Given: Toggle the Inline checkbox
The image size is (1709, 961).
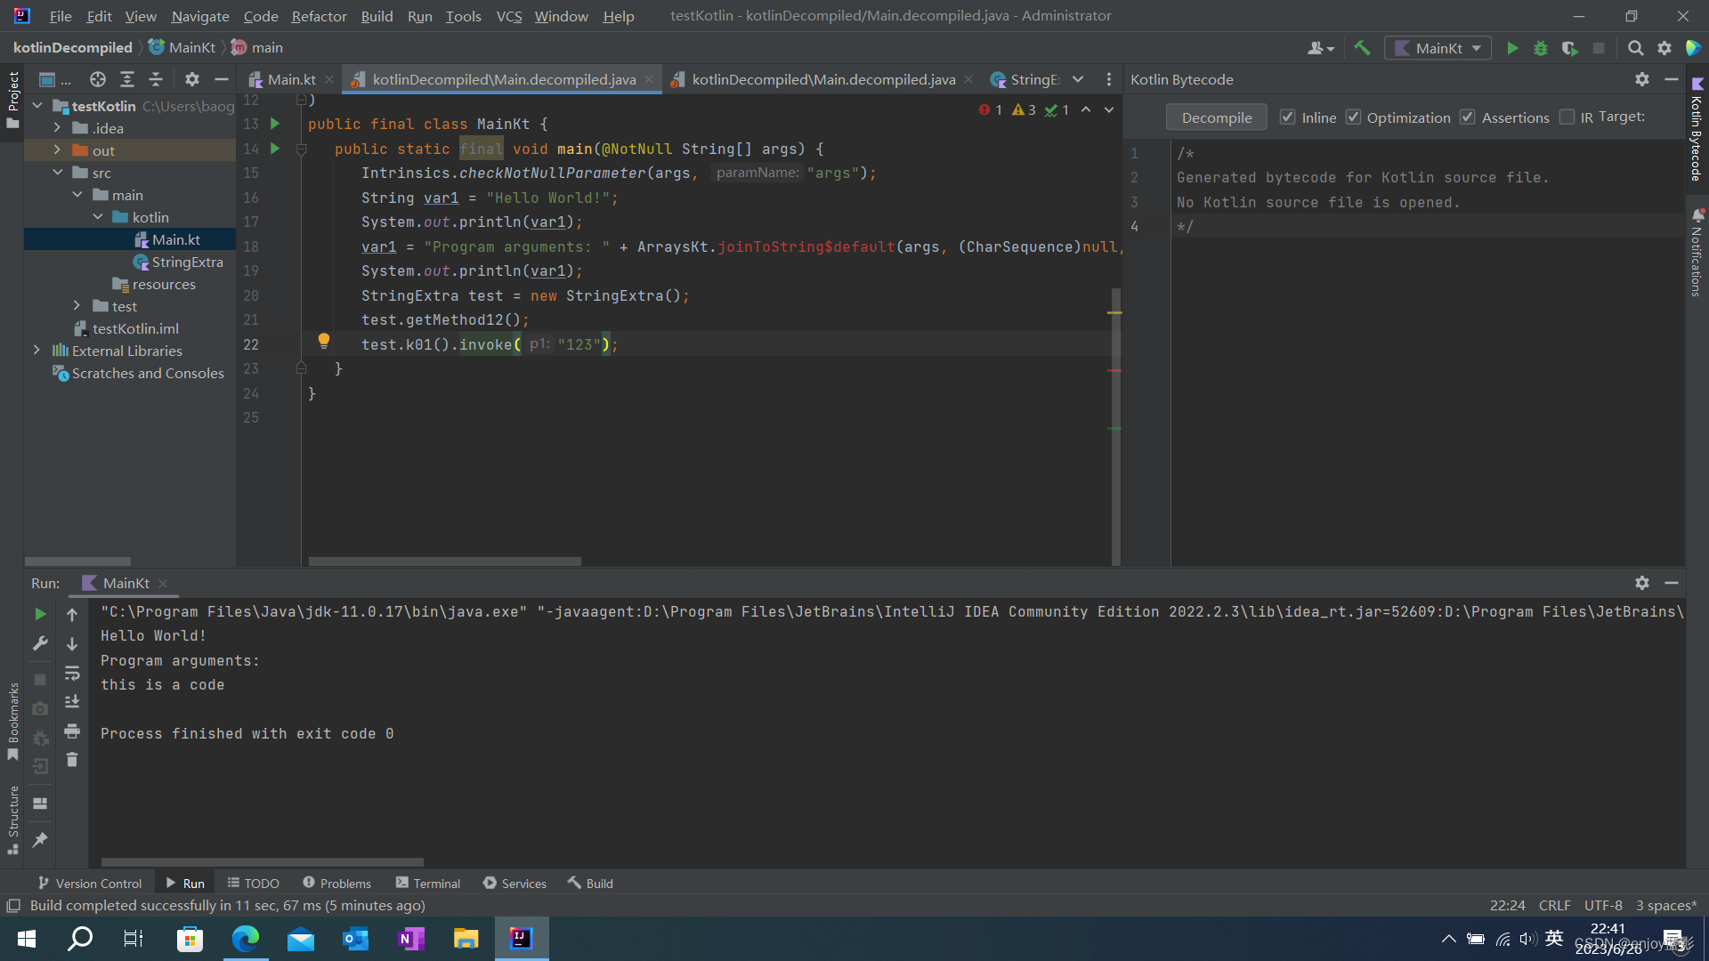Looking at the screenshot, I should point(1287,117).
